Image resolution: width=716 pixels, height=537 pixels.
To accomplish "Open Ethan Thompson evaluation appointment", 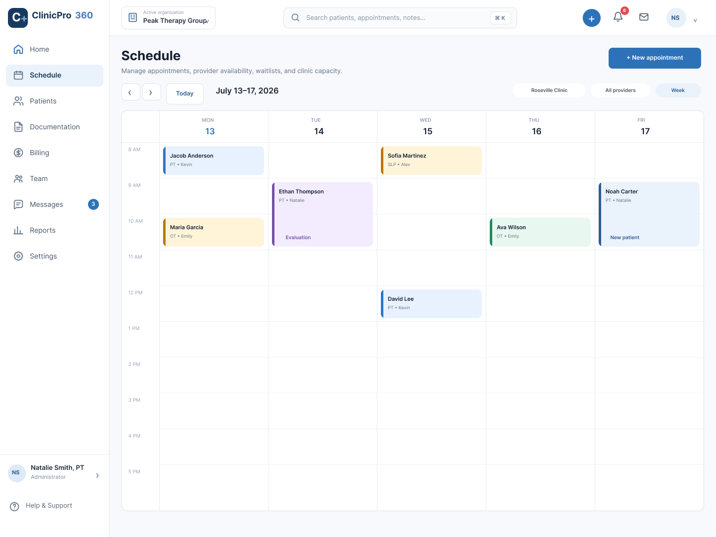I will pos(322,214).
